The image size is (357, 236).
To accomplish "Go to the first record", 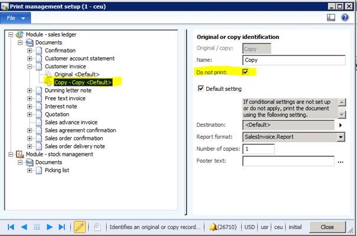I will [11, 227].
